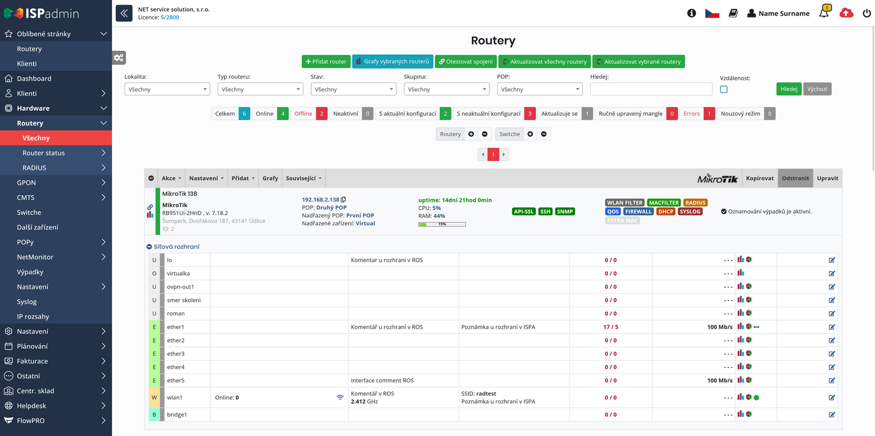Viewport: 875px width, 436px height.
Task: Collapse all switches with the minus icon
Action: coord(544,134)
